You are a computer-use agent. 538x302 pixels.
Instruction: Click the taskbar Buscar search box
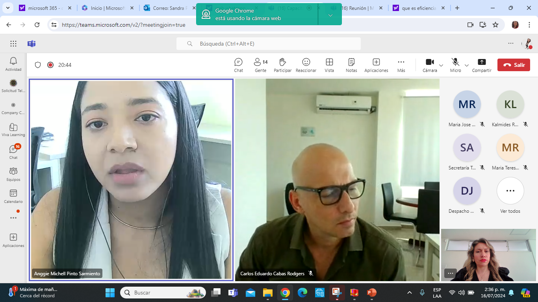point(164,293)
